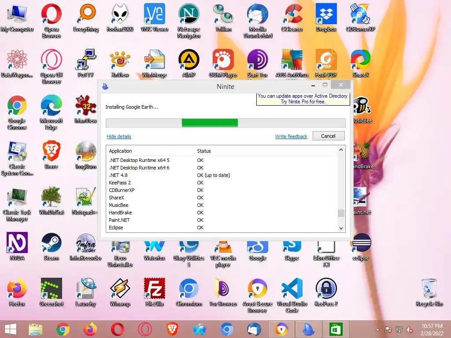Open the Winamp desktop icon
Viewport: 451px width, 338px height.
[120, 292]
